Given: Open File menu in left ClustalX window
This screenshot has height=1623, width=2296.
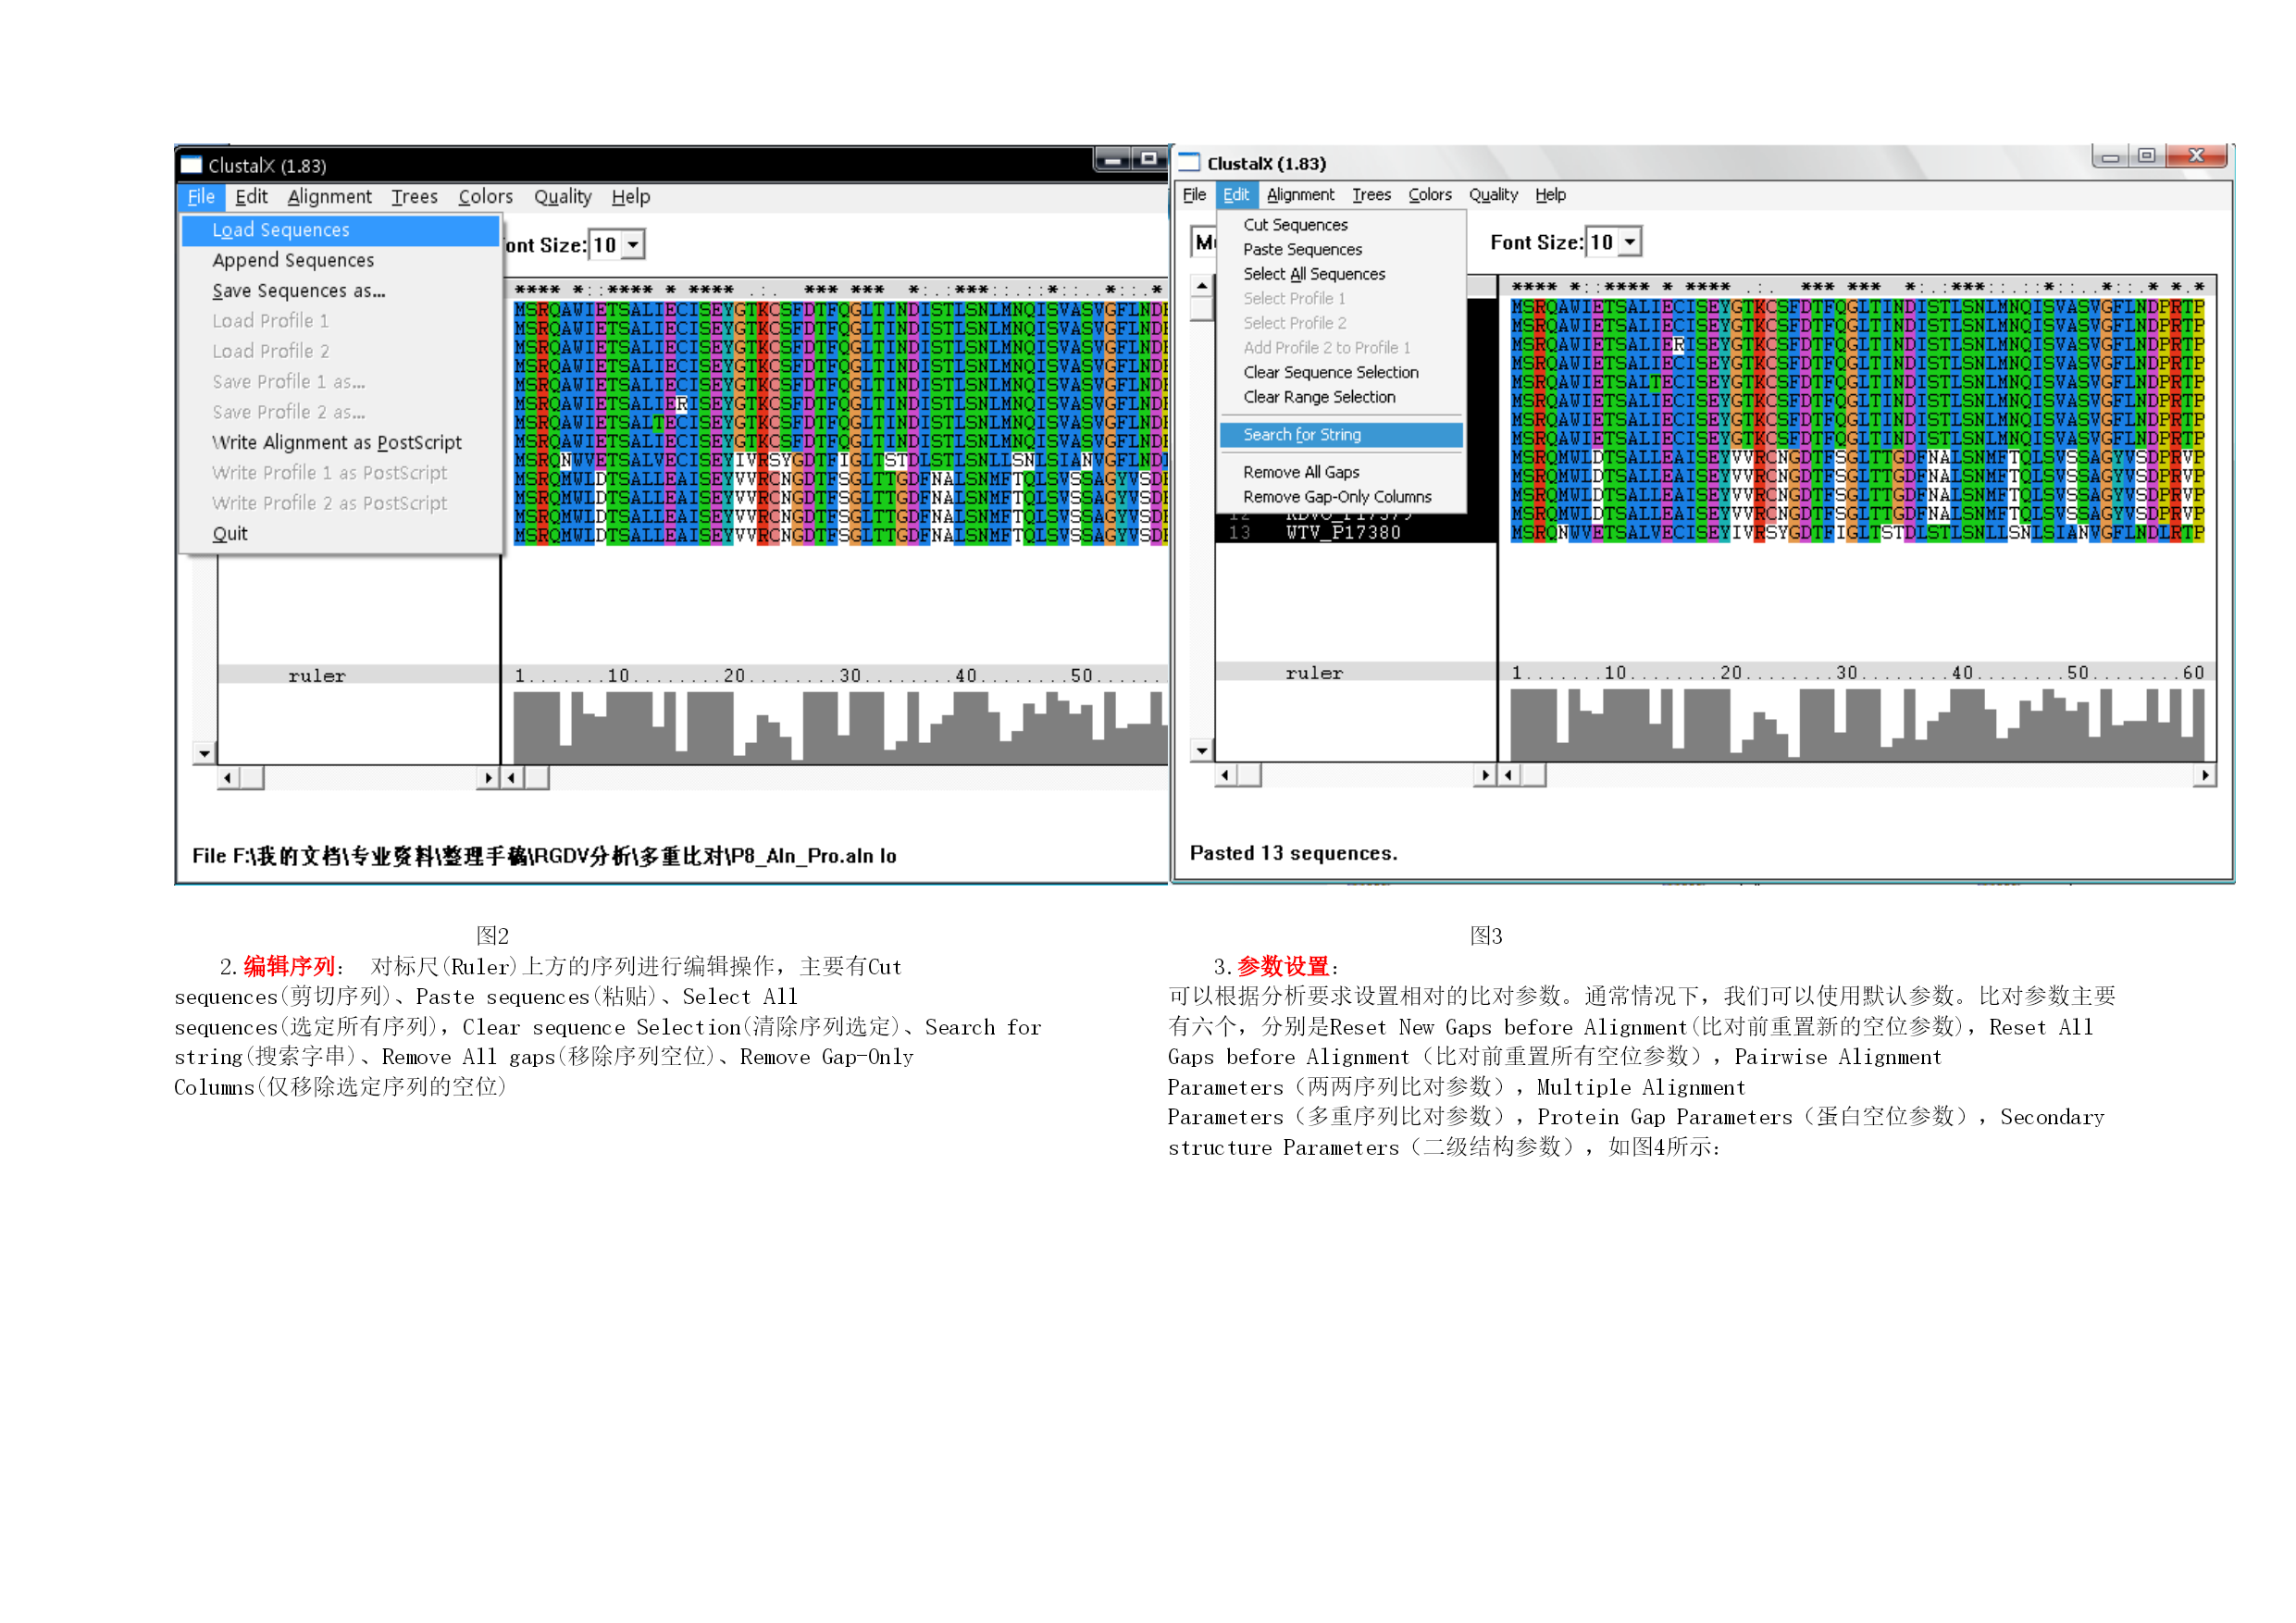Looking at the screenshot, I should click(x=201, y=197).
